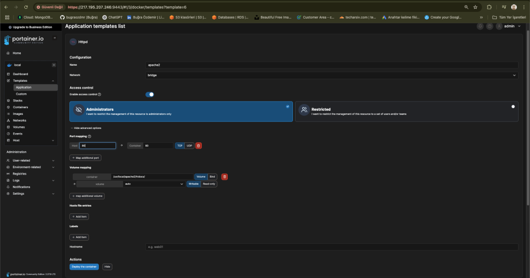Delete the port mapping with red trash icon

[x=198, y=146]
